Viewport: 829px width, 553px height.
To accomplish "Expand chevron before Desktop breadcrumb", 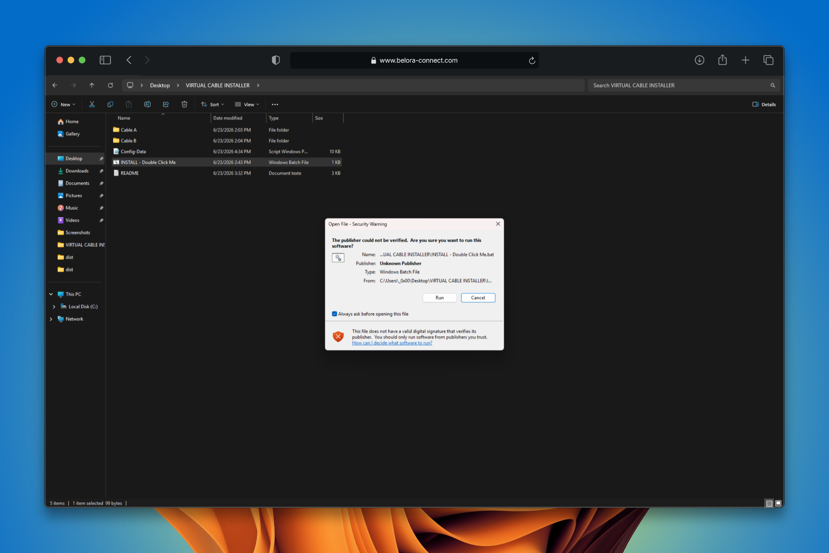I will [142, 85].
